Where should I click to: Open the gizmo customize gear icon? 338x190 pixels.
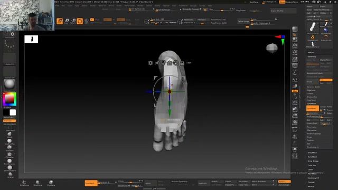click(150, 63)
